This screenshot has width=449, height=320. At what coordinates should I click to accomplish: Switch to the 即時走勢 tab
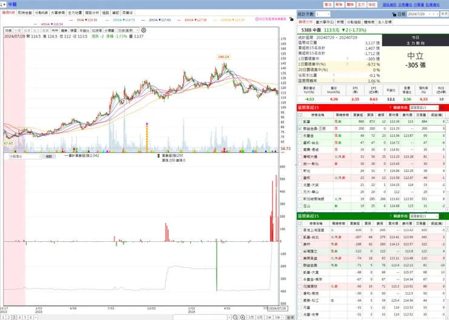tap(25, 13)
